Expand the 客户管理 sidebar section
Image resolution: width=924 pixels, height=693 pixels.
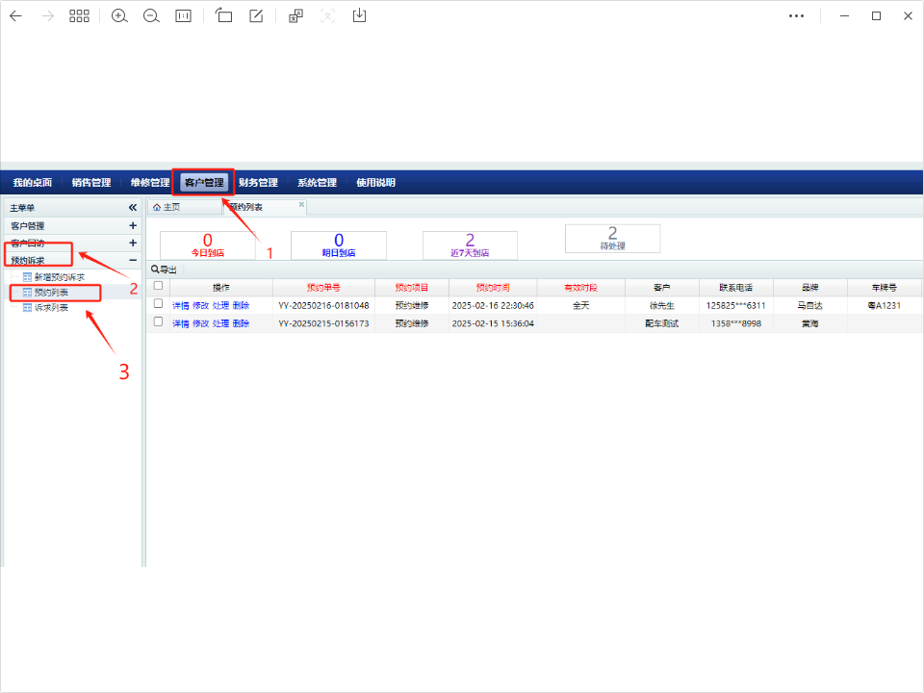click(x=133, y=225)
